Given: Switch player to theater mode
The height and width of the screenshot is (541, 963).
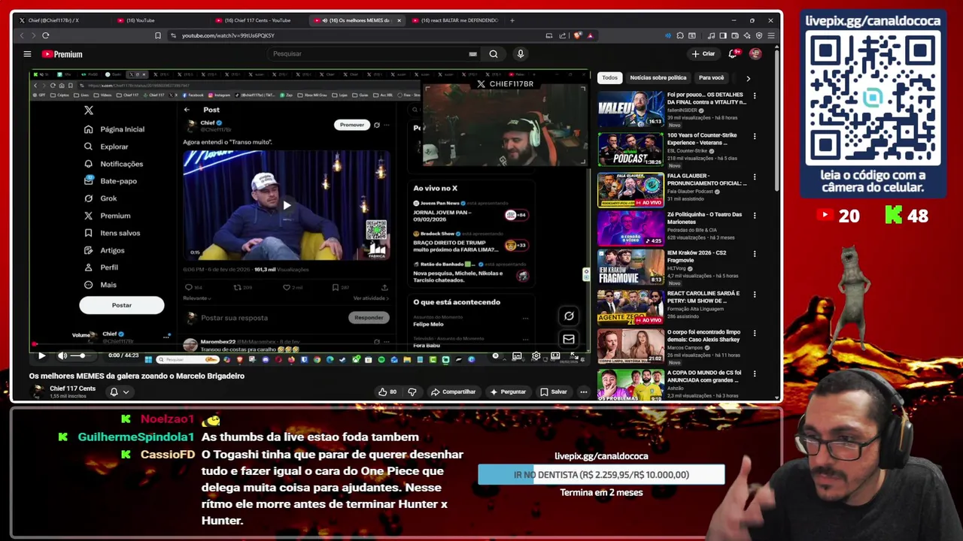Looking at the screenshot, I should [555, 355].
